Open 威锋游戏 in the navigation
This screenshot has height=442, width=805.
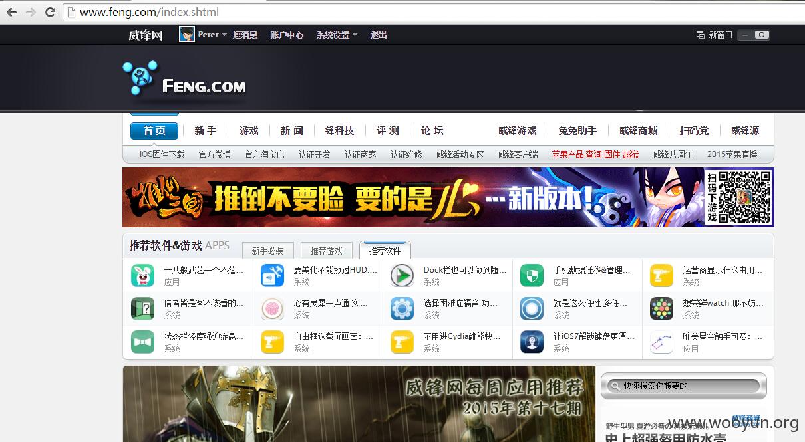click(517, 130)
